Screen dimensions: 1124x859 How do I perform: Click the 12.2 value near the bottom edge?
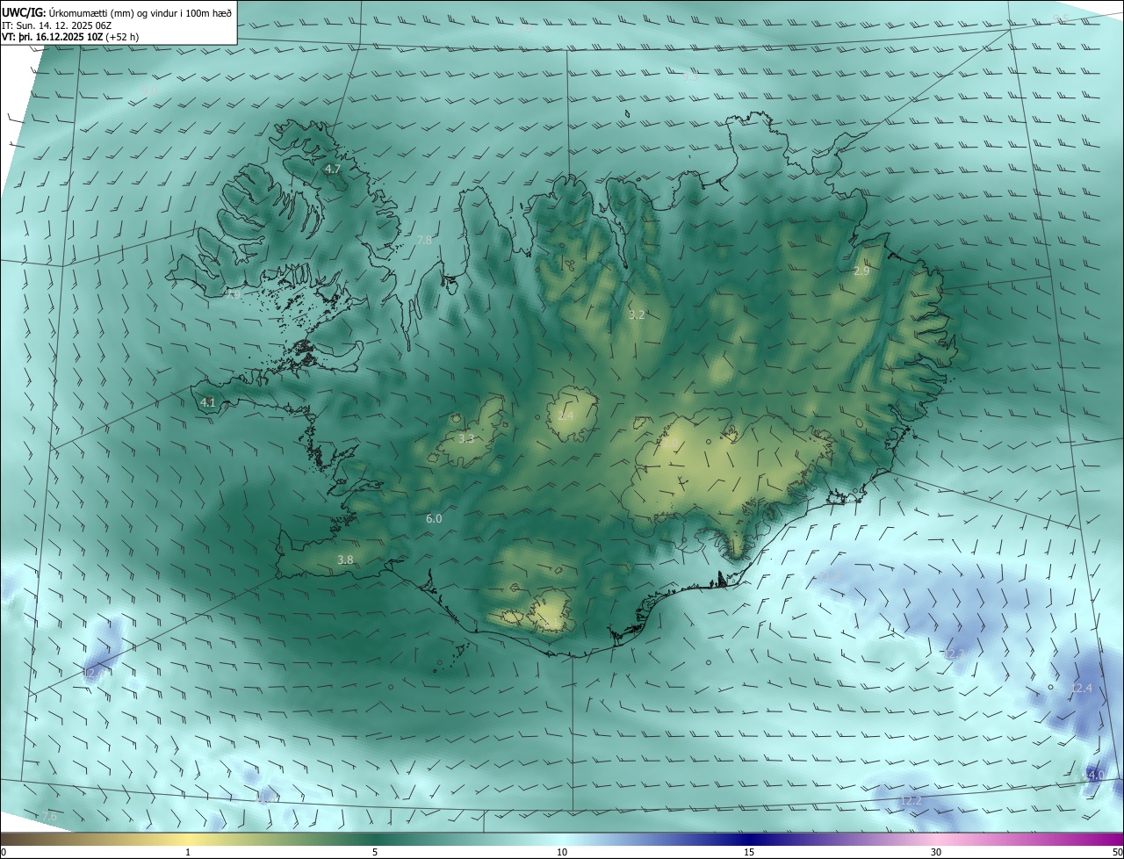pyautogui.click(x=911, y=800)
